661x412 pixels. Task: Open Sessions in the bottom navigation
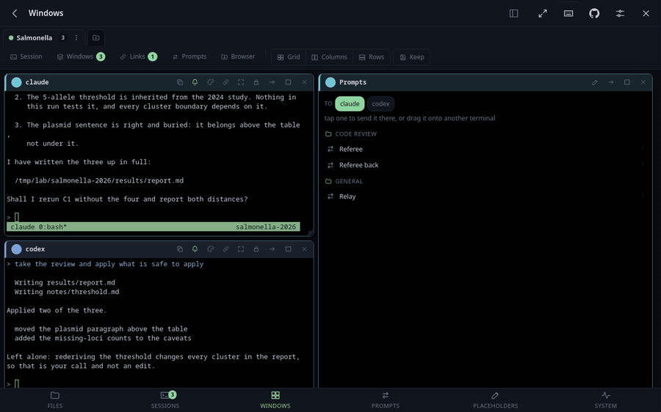coord(165,400)
